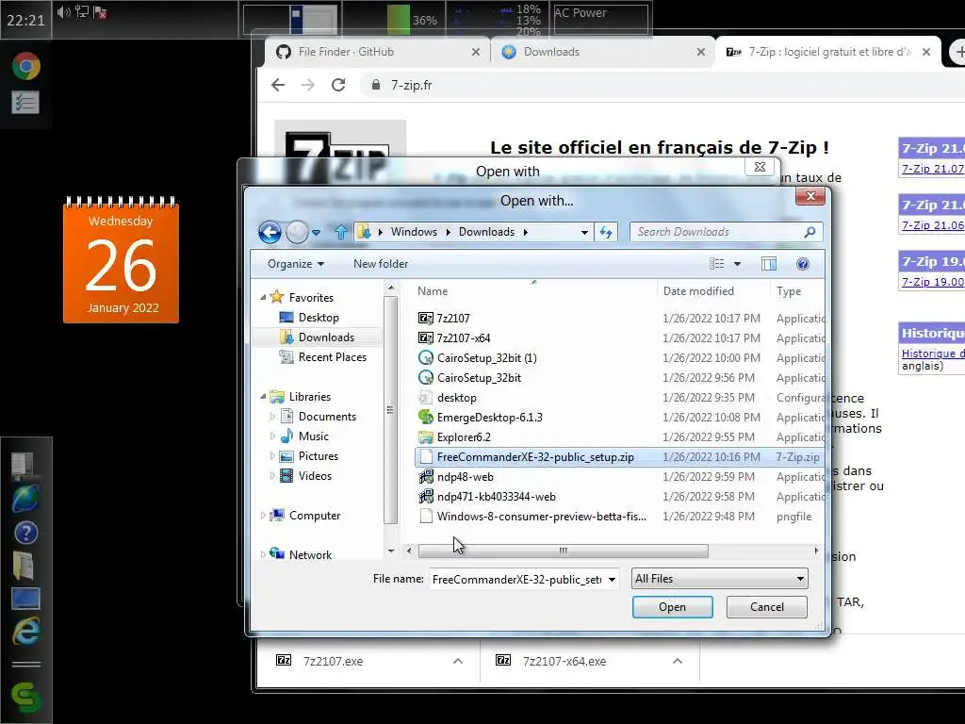Click the Back arrow in Open with dialog
This screenshot has width=965, height=724.
270,232
